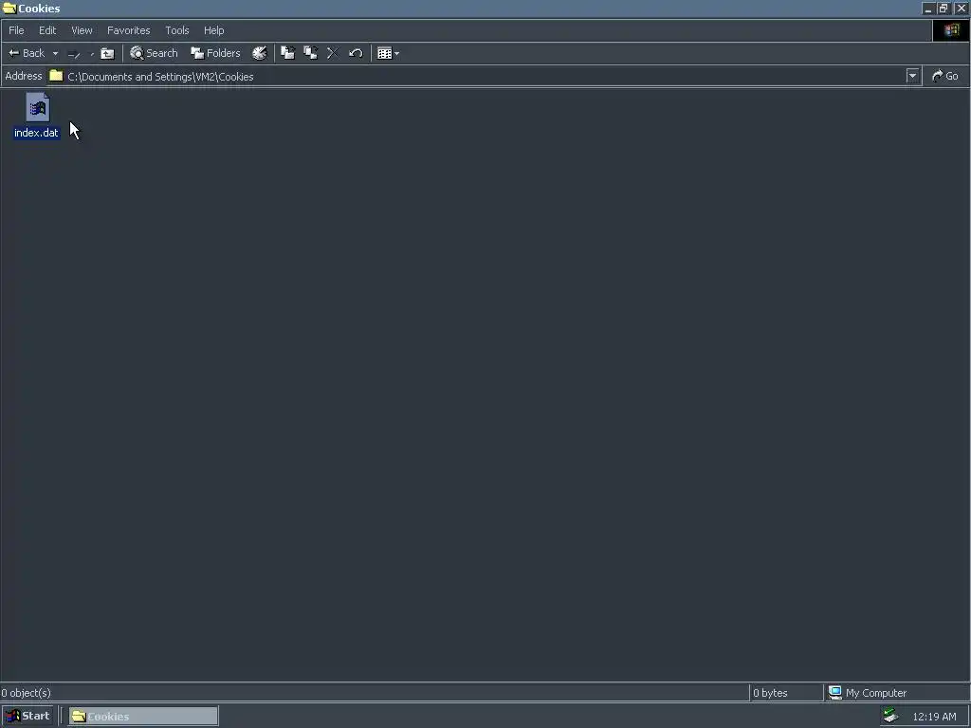Image resolution: width=971 pixels, height=728 pixels.
Task: Click the Cookies title bar folder icon
Action: pyautogui.click(x=9, y=9)
